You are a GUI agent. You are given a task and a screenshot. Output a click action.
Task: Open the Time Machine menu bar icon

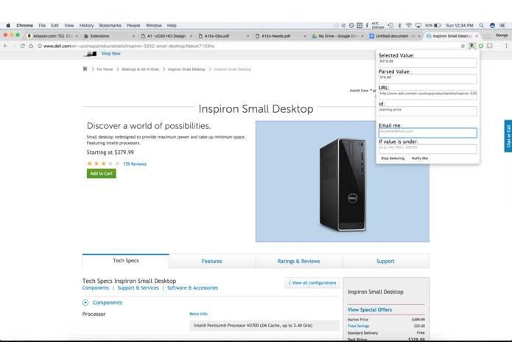[x=390, y=25]
